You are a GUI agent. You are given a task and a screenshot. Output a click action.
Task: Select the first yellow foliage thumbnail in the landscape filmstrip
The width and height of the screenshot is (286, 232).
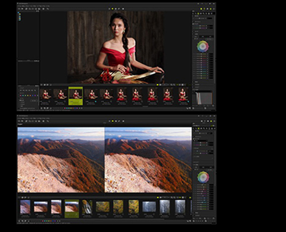click(x=103, y=207)
